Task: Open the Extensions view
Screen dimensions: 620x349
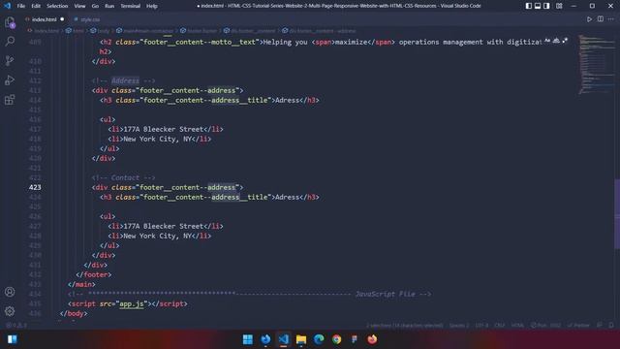Action: pyautogui.click(x=10, y=99)
